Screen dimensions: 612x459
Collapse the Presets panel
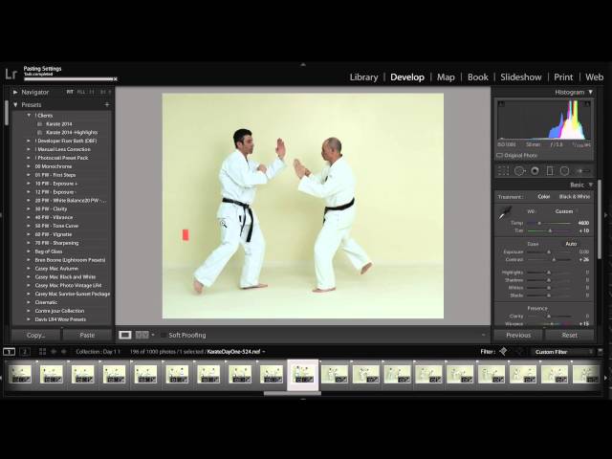(15, 104)
